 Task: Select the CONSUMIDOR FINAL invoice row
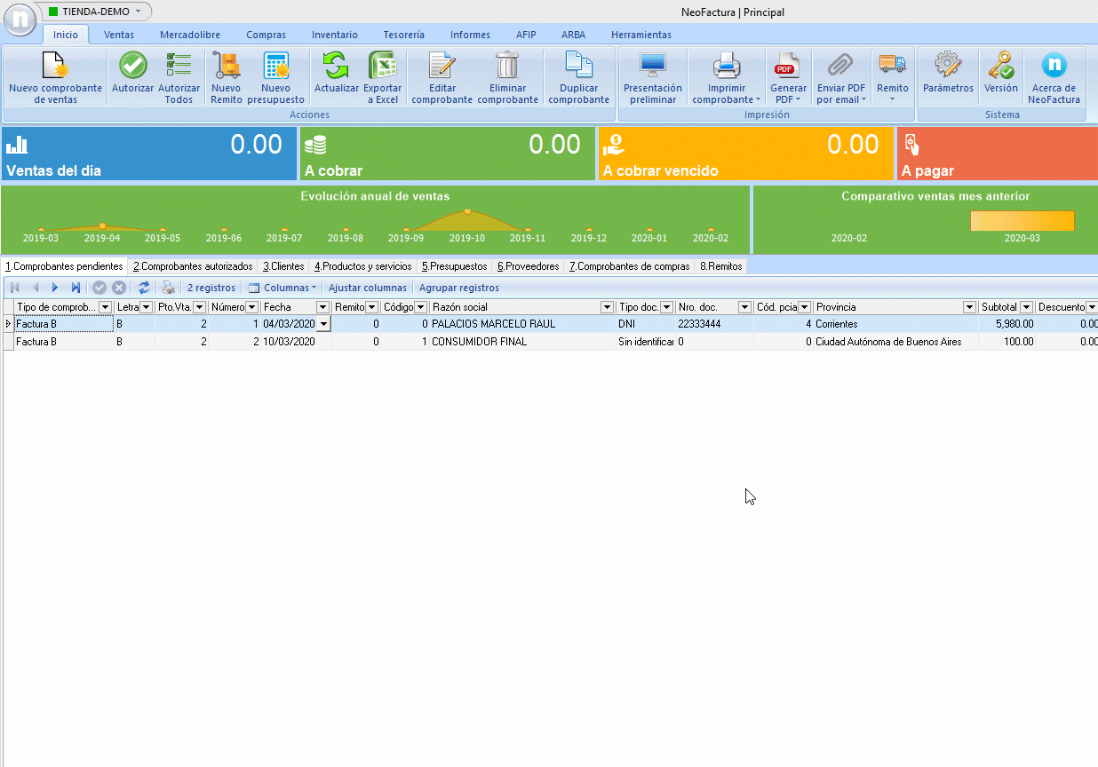tap(479, 342)
